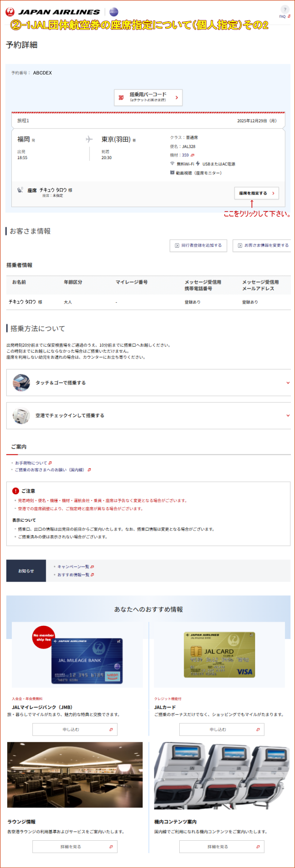Click the external link icon beside お手荷物について

[x=50, y=463]
